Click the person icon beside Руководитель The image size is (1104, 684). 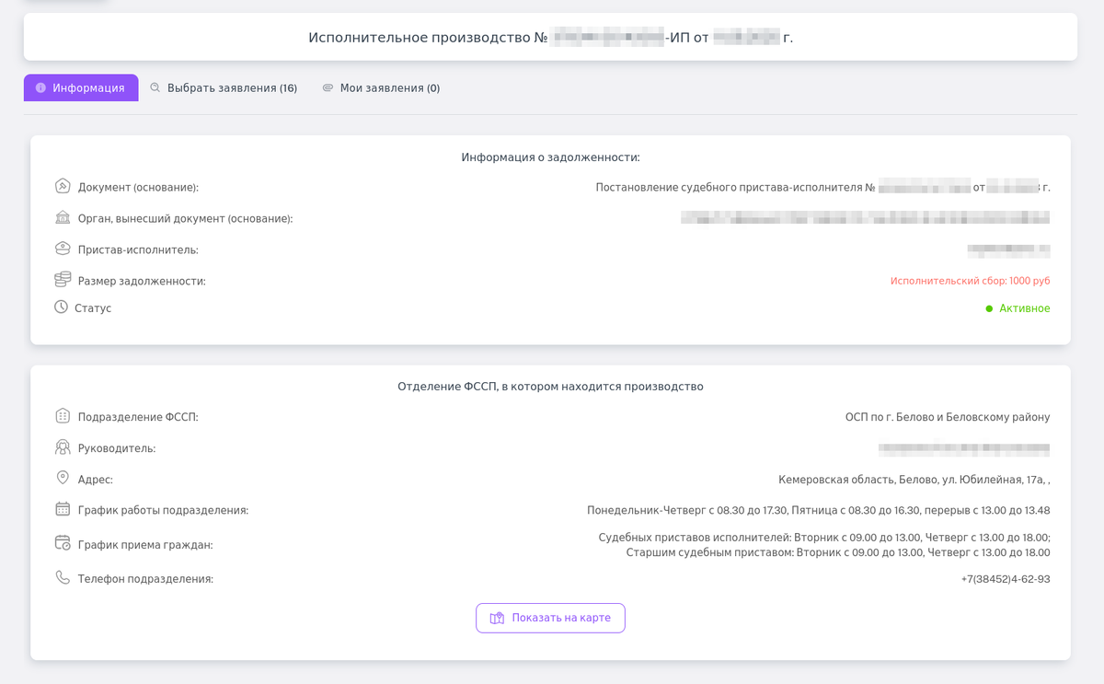click(63, 447)
